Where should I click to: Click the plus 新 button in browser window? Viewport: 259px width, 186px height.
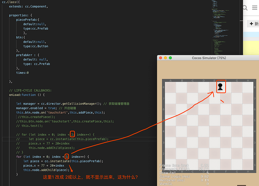click(254, 24)
